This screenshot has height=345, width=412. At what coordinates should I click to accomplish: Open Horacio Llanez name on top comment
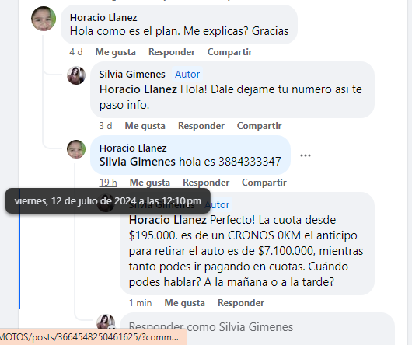click(103, 18)
